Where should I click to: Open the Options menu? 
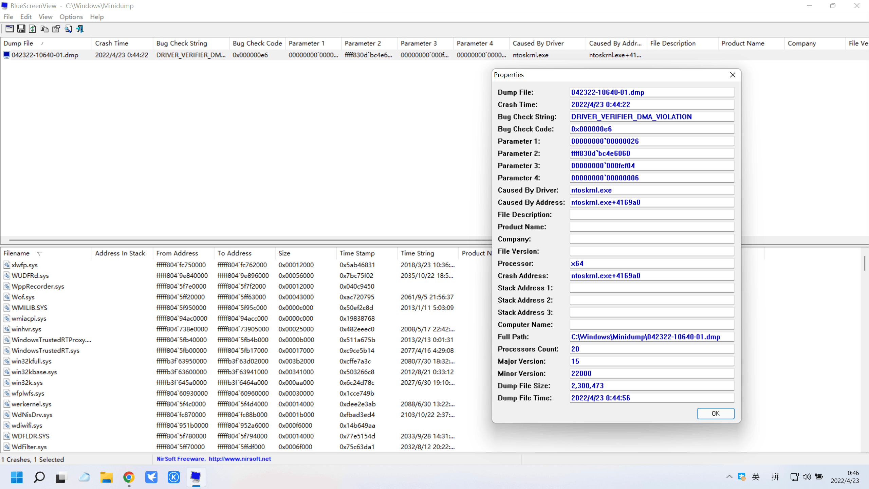[71, 17]
